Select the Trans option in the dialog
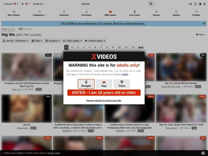This screenshot has width=208, height=156. click(122, 84)
